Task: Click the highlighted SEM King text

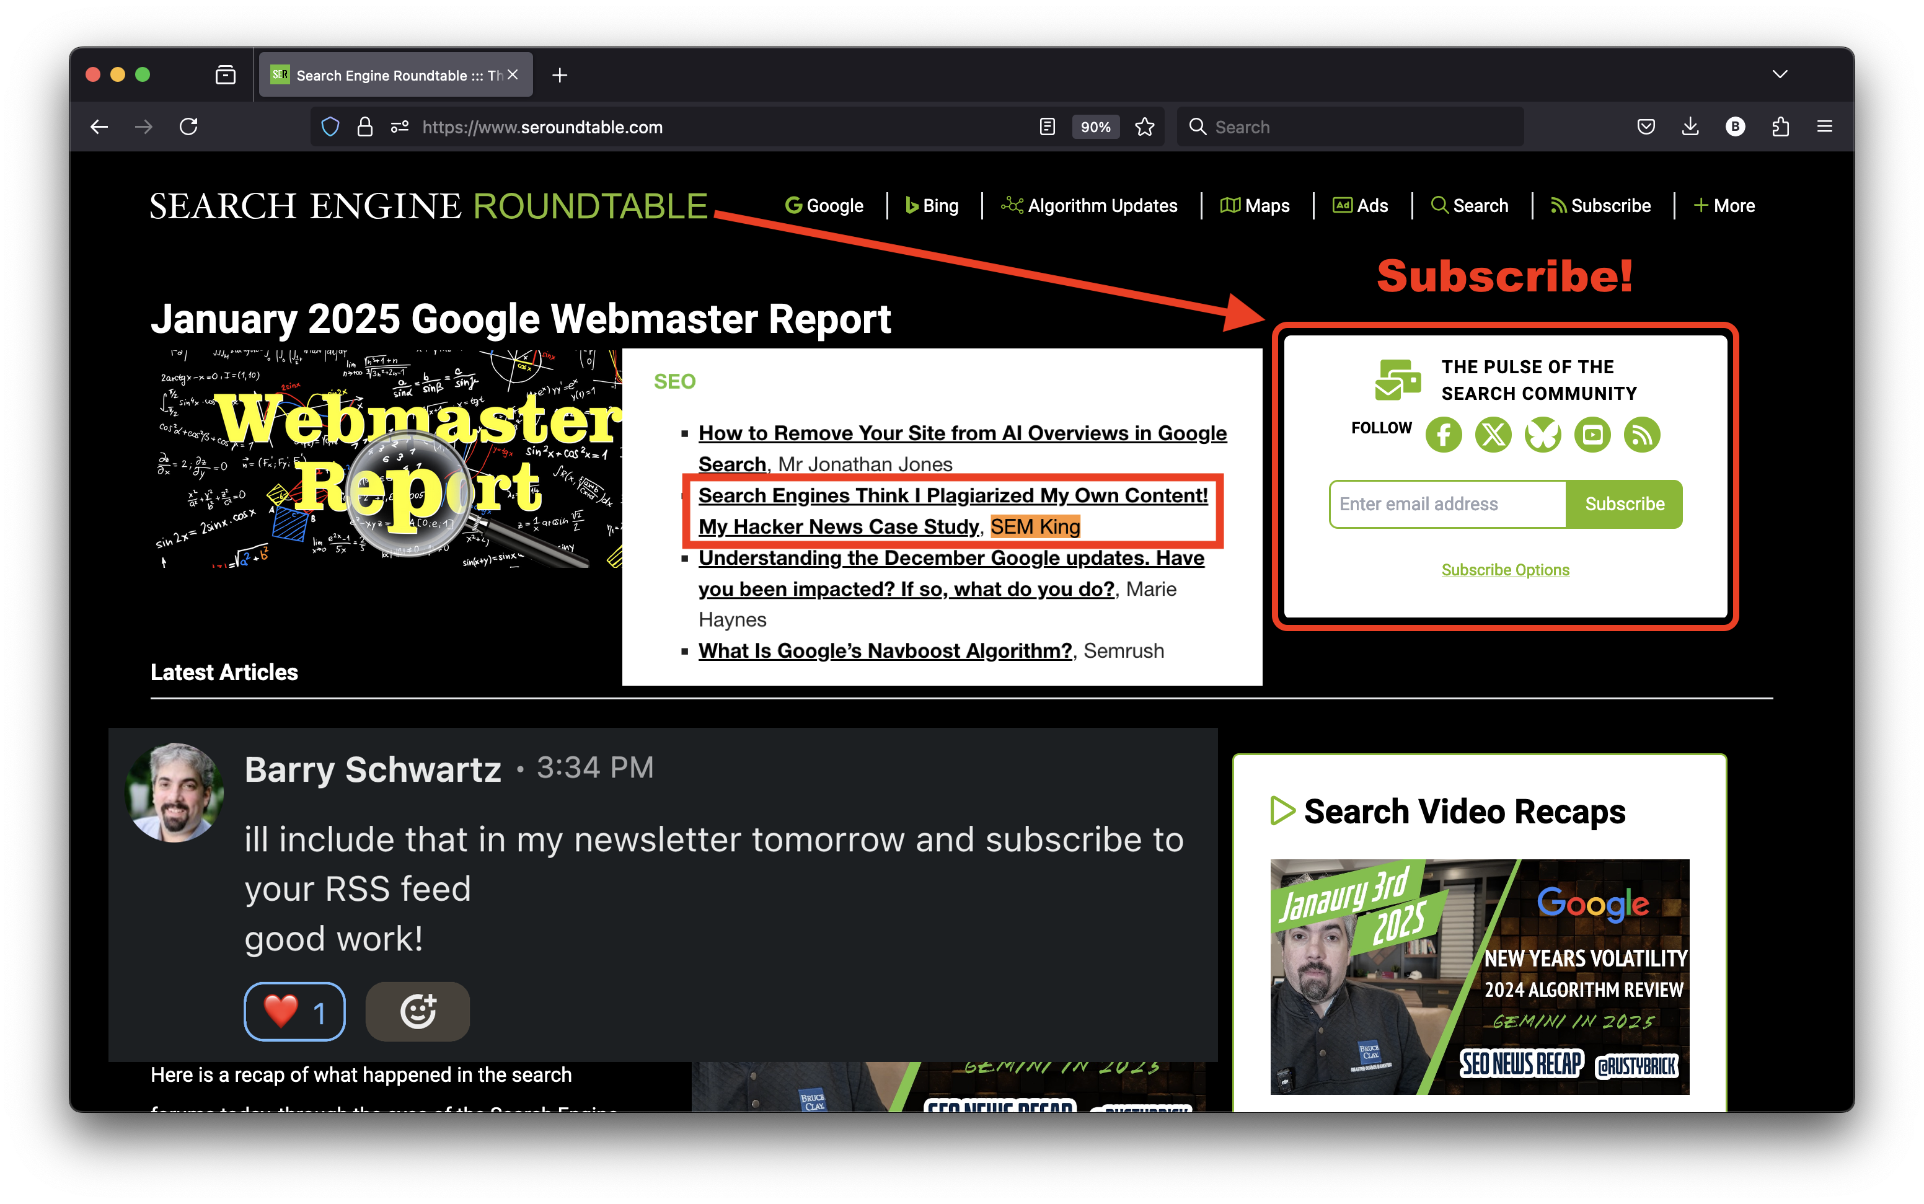Action: [x=1035, y=526]
